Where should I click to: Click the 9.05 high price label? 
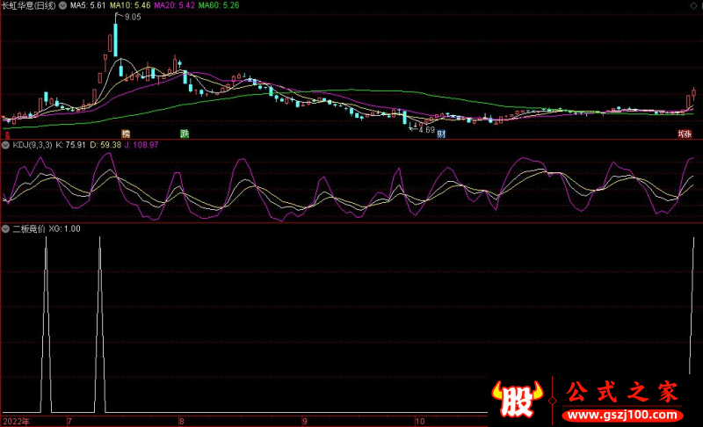[x=134, y=18]
